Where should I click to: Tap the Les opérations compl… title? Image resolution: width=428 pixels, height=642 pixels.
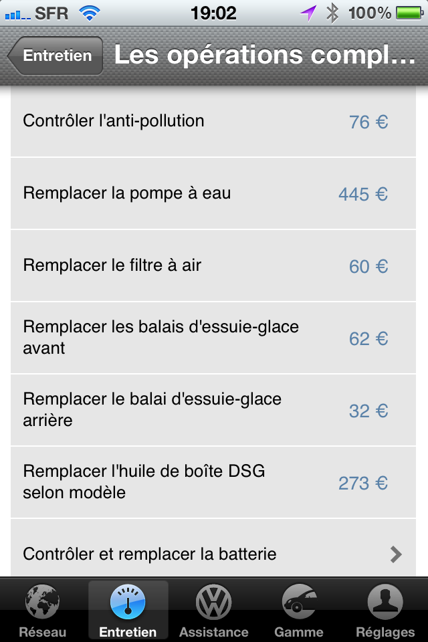point(265,55)
